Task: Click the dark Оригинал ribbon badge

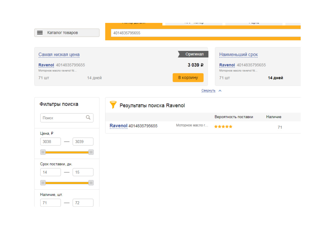Action: tap(194, 54)
